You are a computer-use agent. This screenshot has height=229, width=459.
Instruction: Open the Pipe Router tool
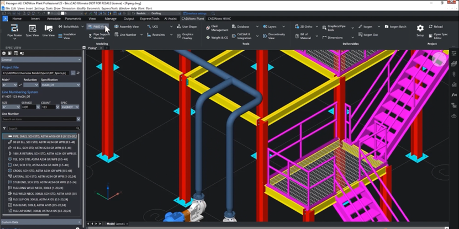pyautogui.click(x=14, y=31)
